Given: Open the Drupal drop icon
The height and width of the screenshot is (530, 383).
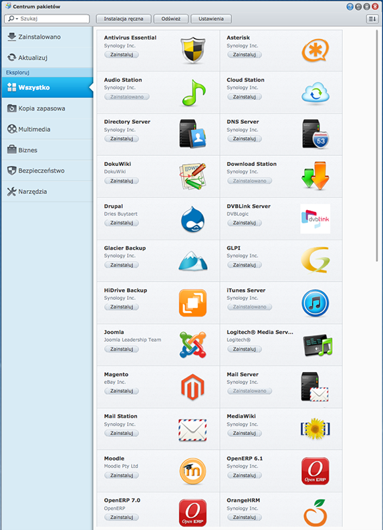Looking at the screenshot, I should click(193, 219).
